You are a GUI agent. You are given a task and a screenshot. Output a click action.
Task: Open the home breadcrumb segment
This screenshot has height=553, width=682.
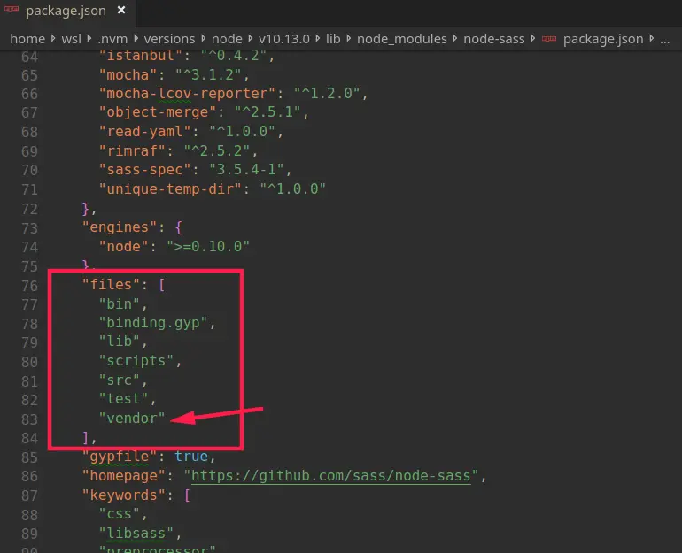click(27, 39)
